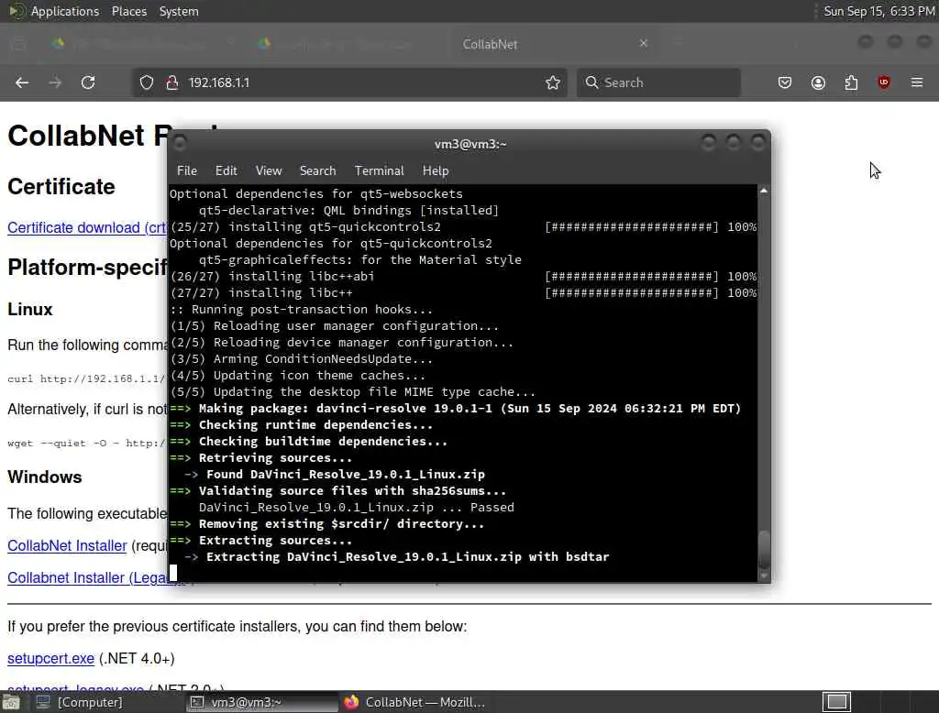Open the terminal Search menu
The height and width of the screenshot is (713, 939).
point(317,170)
